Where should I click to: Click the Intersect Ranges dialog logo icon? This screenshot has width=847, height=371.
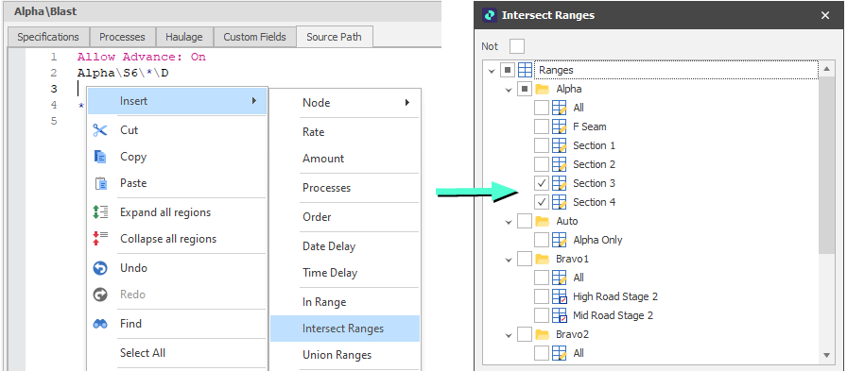point(490,15)
